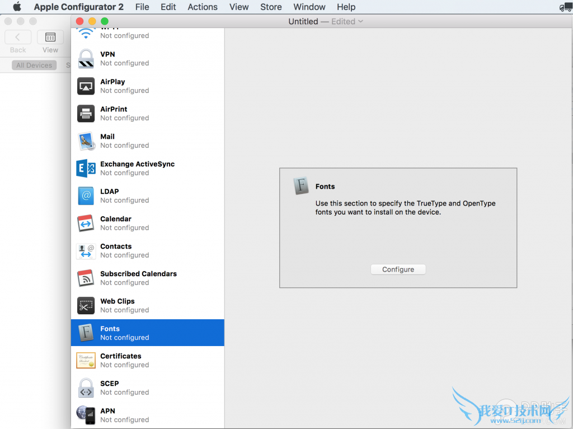The height and width of the screenshot is (429, 573).
Task: Click the Mail stamp icon
Action: tap(86, 141)
